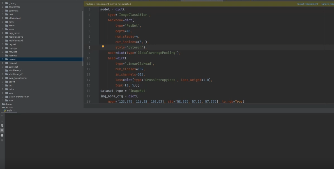The image size is (334, 169).
Task: Click line number 16 in the gutter
Action: (89, 91)
